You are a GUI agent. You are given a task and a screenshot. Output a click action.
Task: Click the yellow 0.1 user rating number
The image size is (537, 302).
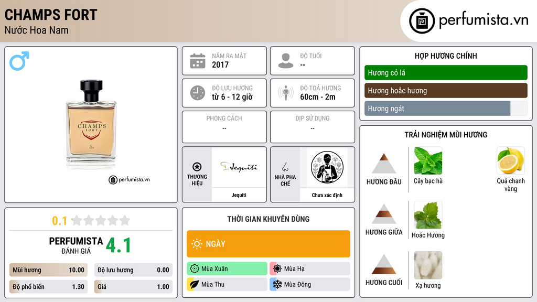click(x=60, y=221)
